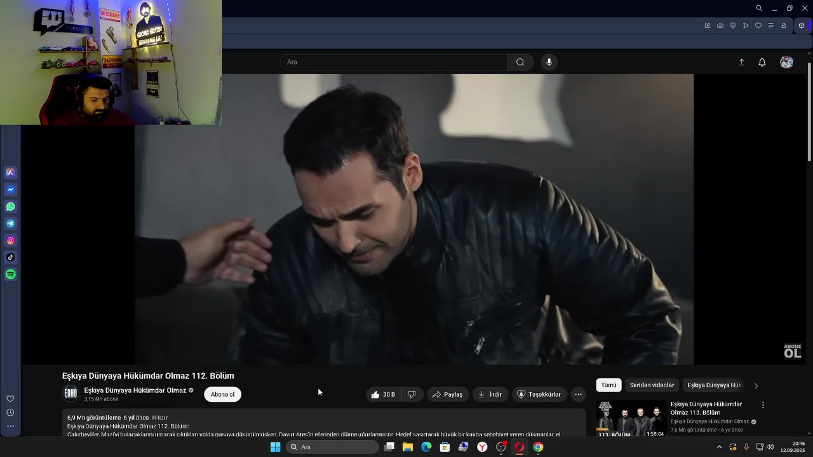Click Opera edit page pencil icon
This screenshot has width=813, height=457.
tap(708, 25)
